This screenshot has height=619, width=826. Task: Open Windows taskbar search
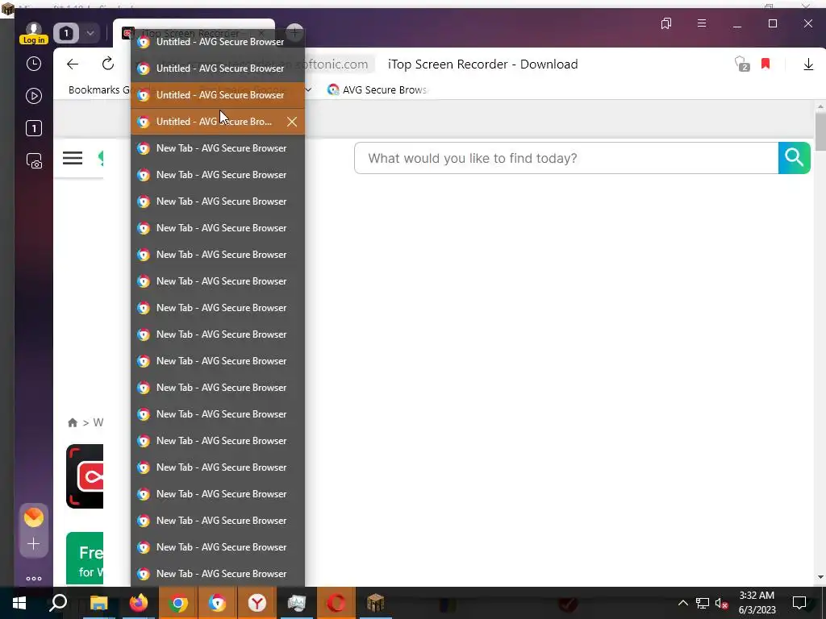[x=58, y=603]
